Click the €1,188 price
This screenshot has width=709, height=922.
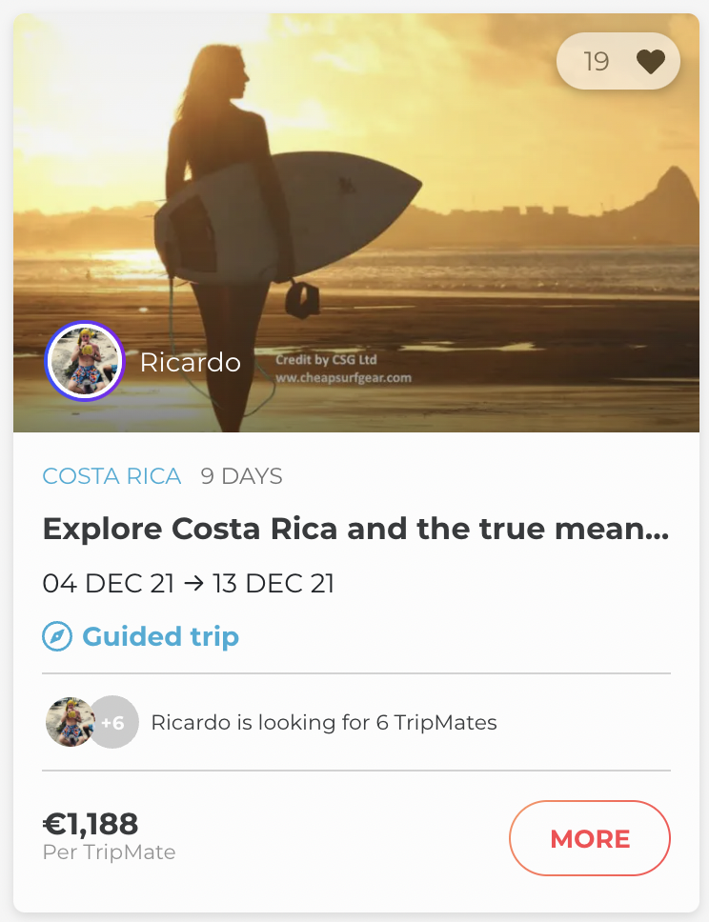pos(91,823)
